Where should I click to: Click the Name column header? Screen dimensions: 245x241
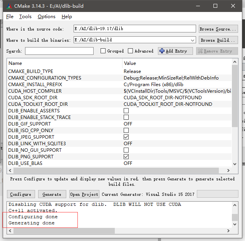coord(15,63)
